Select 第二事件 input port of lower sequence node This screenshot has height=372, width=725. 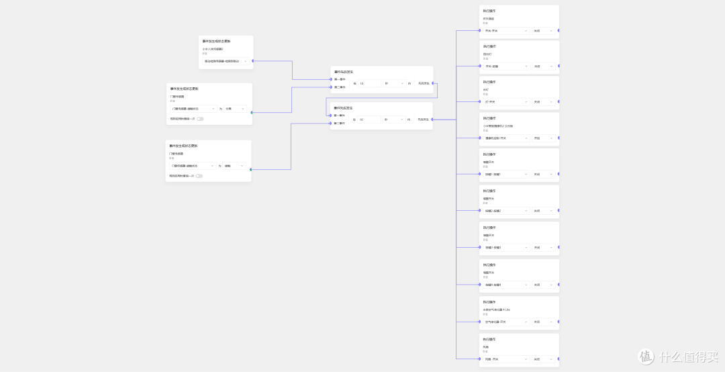[331, 123]
